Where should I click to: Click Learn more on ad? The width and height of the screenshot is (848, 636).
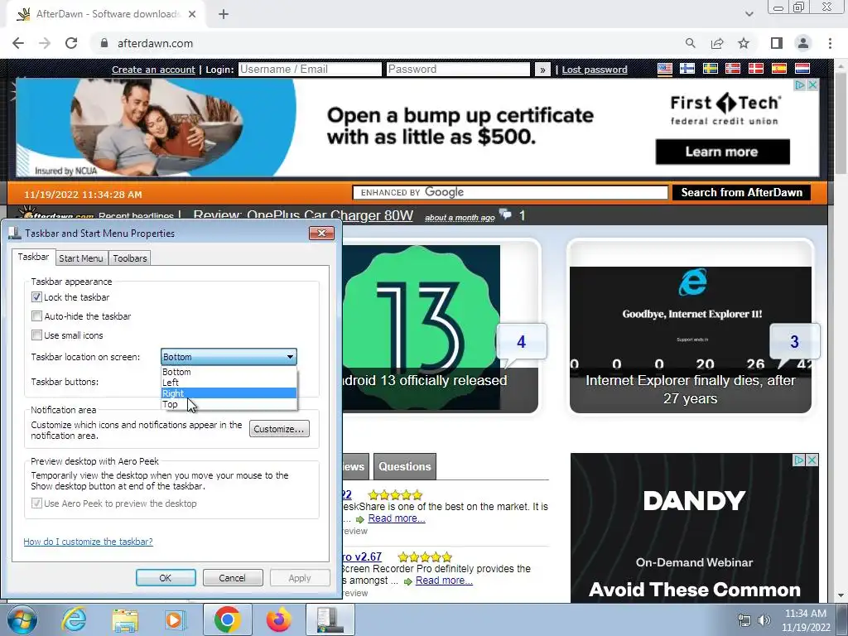tap(722, 152)
